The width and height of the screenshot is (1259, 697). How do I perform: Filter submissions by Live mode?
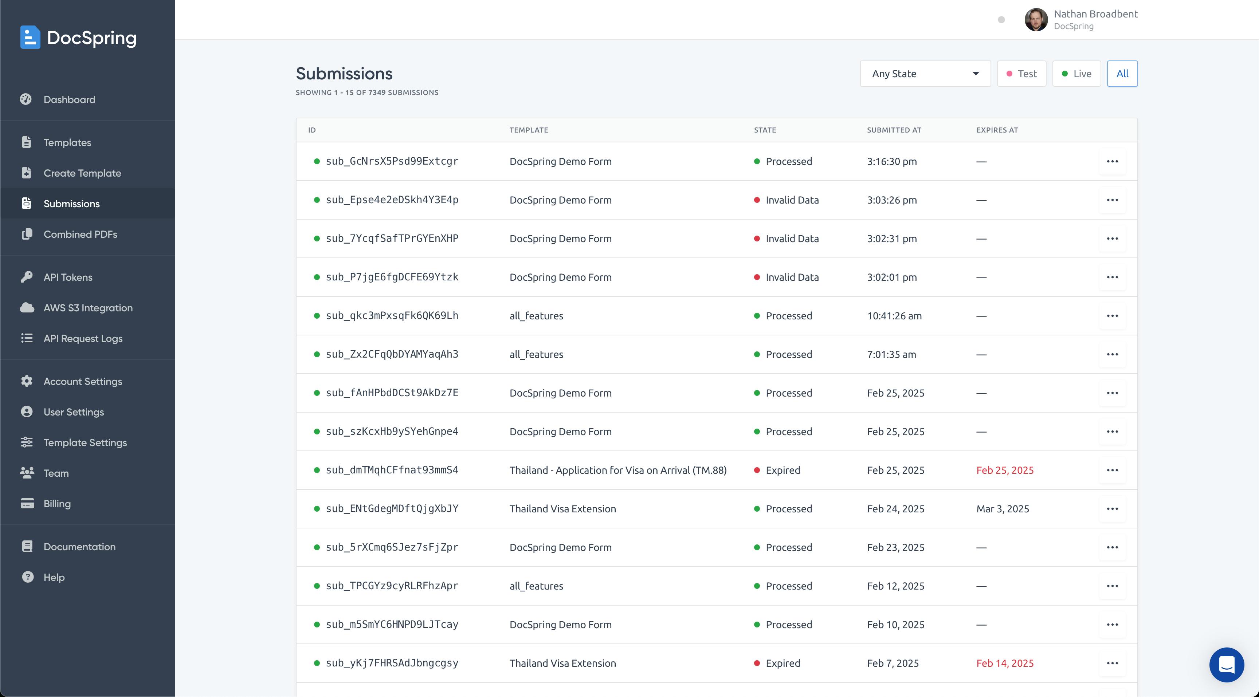click(x=1076, y=74)
